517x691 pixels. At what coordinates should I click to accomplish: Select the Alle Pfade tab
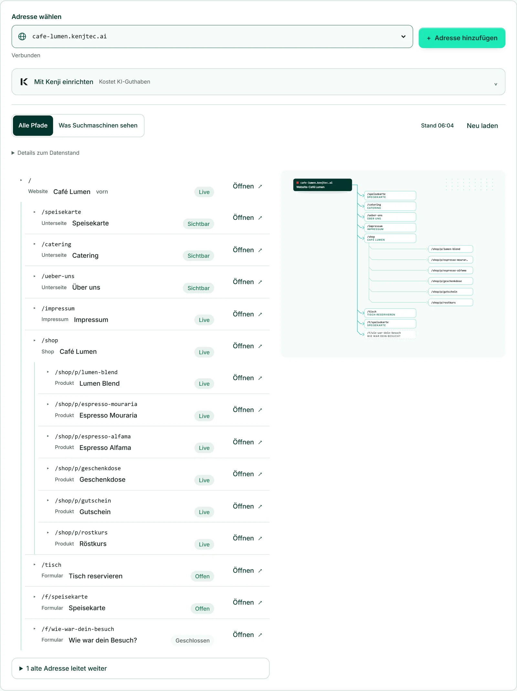(x=33, y=125)
